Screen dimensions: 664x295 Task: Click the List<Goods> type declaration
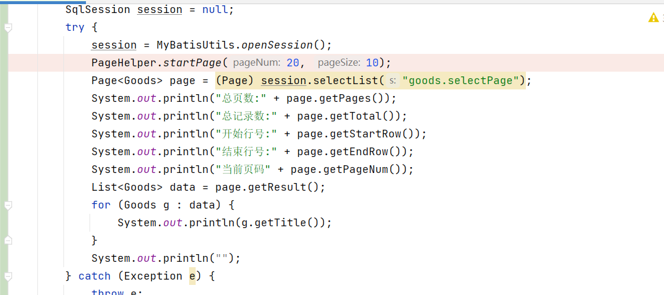(x=127, y=187)
